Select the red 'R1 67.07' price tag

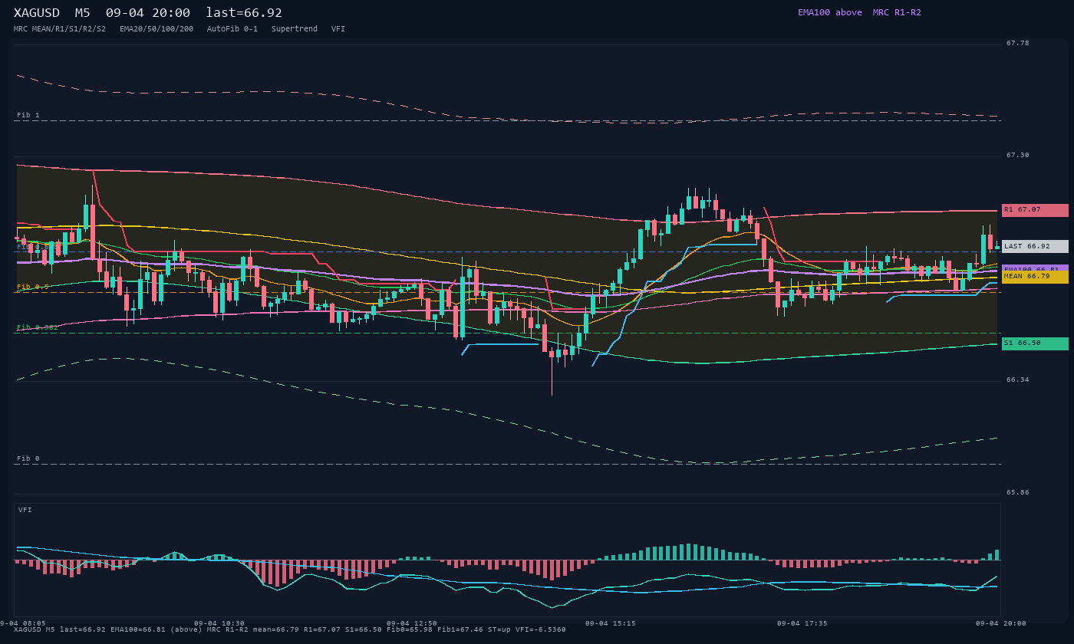coord(1035,210)
